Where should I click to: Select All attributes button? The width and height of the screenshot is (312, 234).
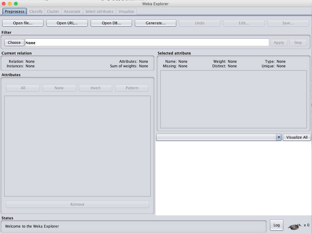(23, 88)
